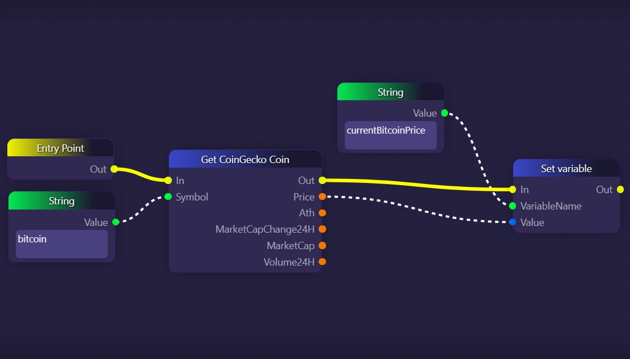Click the Set variable Out port
The width and height of the screenshot is (630, 359).
(620, 189)
